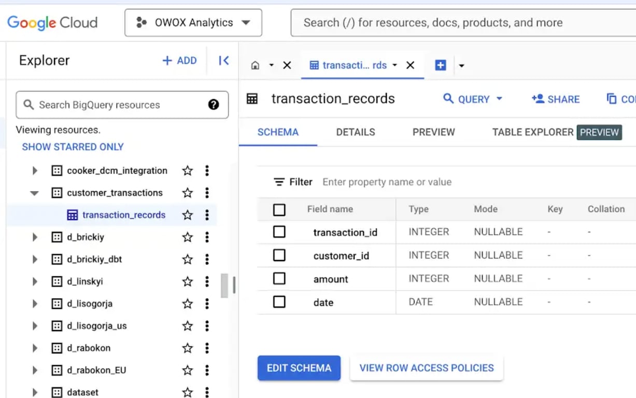Screen dimensions: 636x398
Task: Star the d_brickiy_dbt dataset
Action: click(188, 259)
